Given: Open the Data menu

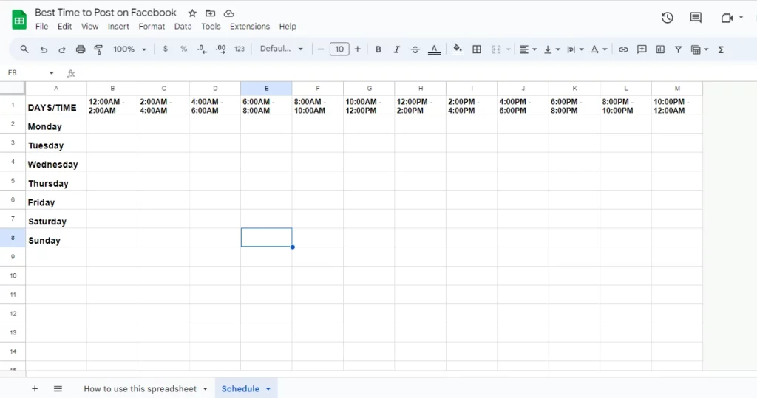Looking at the screenshot, I should 183,27.
